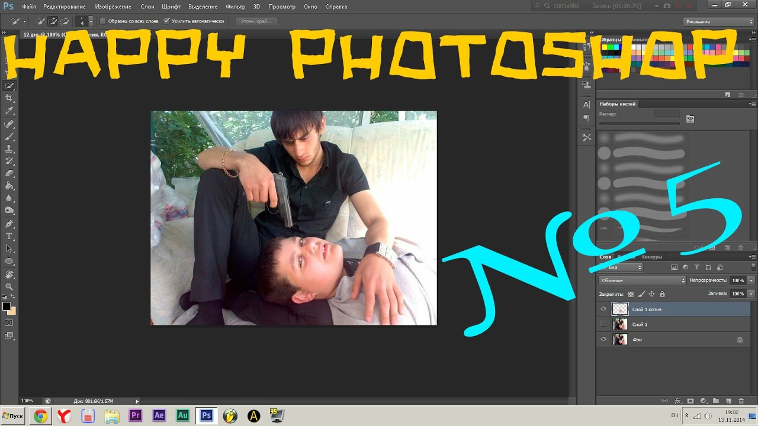Select the 'Слой 1' layer thumbnail
The image size is (758, 426).
(x=620, y=324)
